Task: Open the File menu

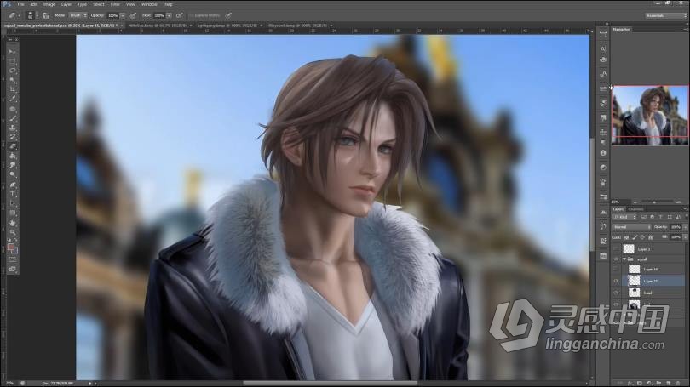Action: (x=20, y=4)
